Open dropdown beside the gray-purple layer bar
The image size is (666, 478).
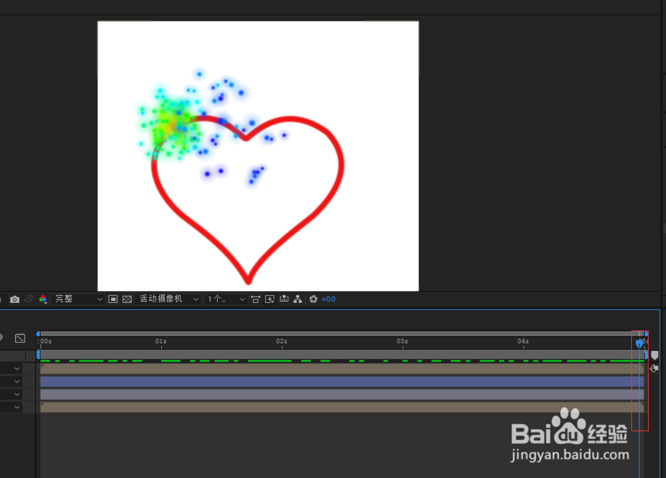(x=17, y=394)
